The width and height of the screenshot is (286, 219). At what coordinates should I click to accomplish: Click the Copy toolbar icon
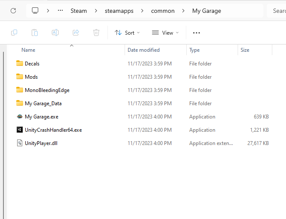14,33
